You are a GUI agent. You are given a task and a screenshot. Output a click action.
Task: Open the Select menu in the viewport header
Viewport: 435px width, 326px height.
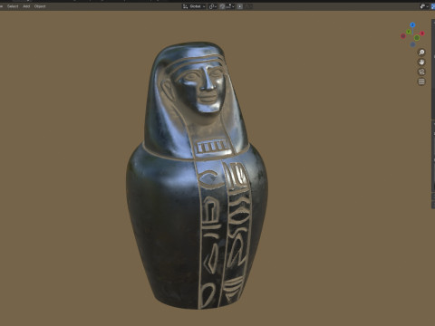(x=13, y=6)
